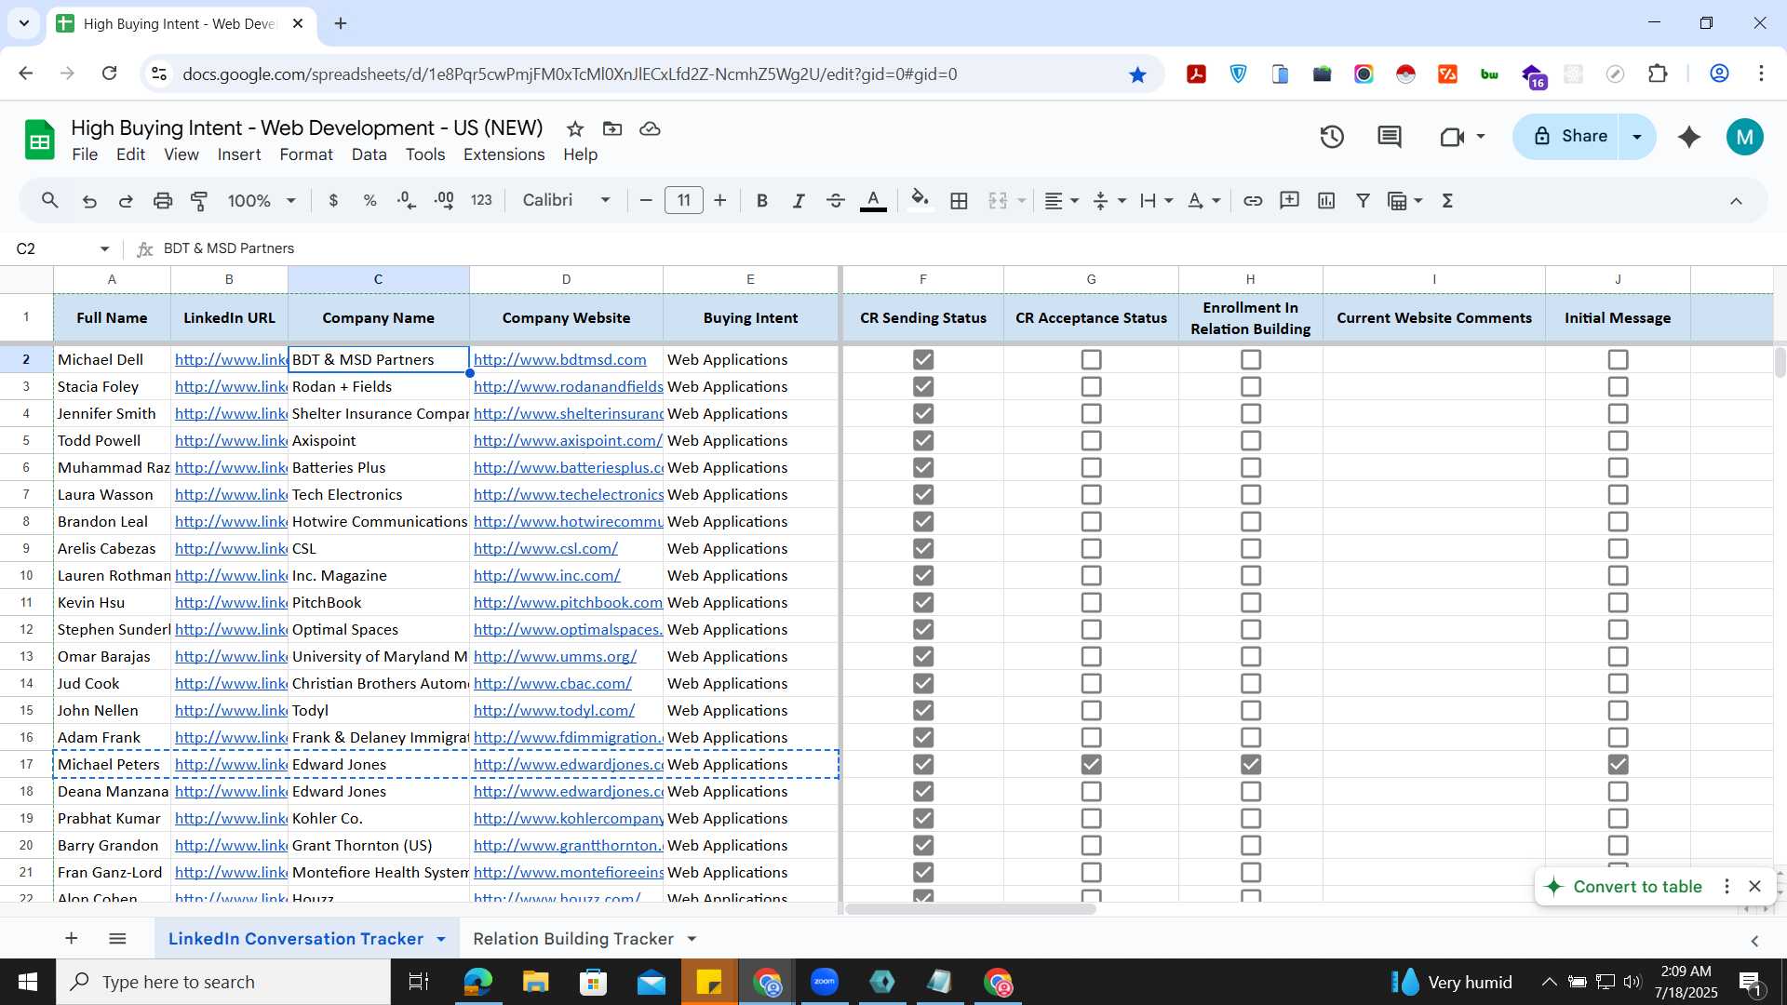Open text color picker
Image resolution: width=1787 pixels, height=1005 pixels.
873,201
